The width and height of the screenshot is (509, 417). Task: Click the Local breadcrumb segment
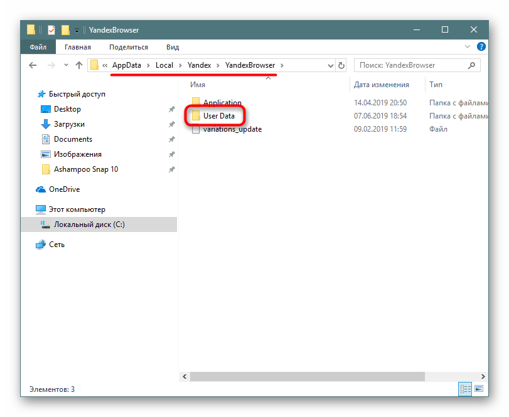[x=164, y=65]
